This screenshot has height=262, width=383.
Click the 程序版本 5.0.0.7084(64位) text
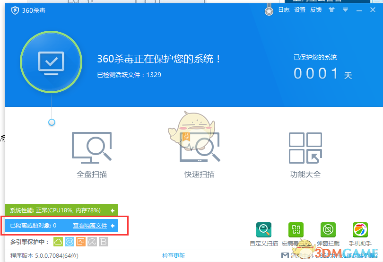(x=44, y=256)
